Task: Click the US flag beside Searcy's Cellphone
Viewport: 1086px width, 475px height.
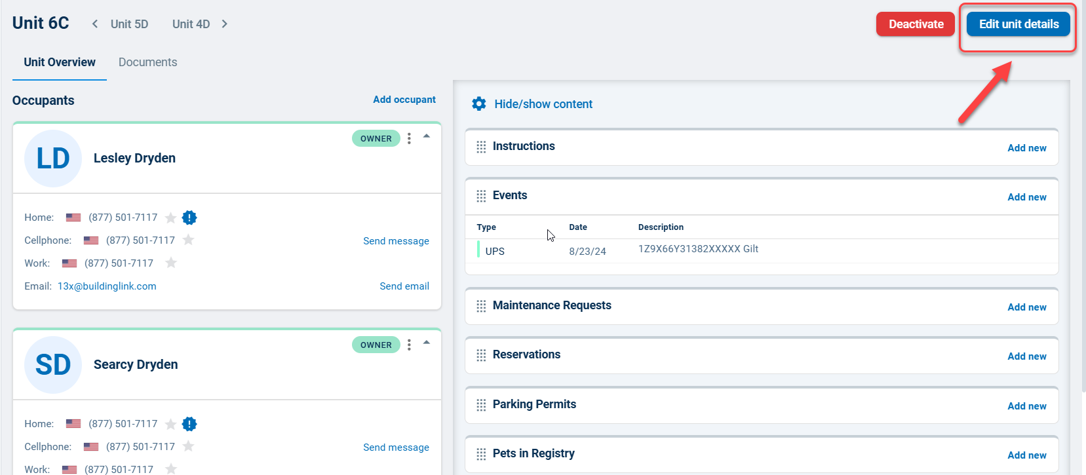Action: pos(91,447)
